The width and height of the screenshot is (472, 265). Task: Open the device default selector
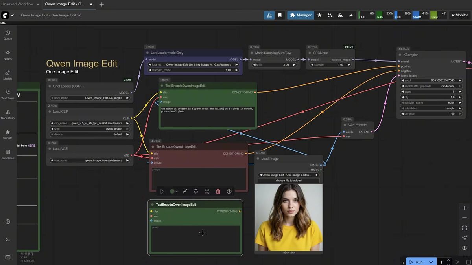(90, 134)
